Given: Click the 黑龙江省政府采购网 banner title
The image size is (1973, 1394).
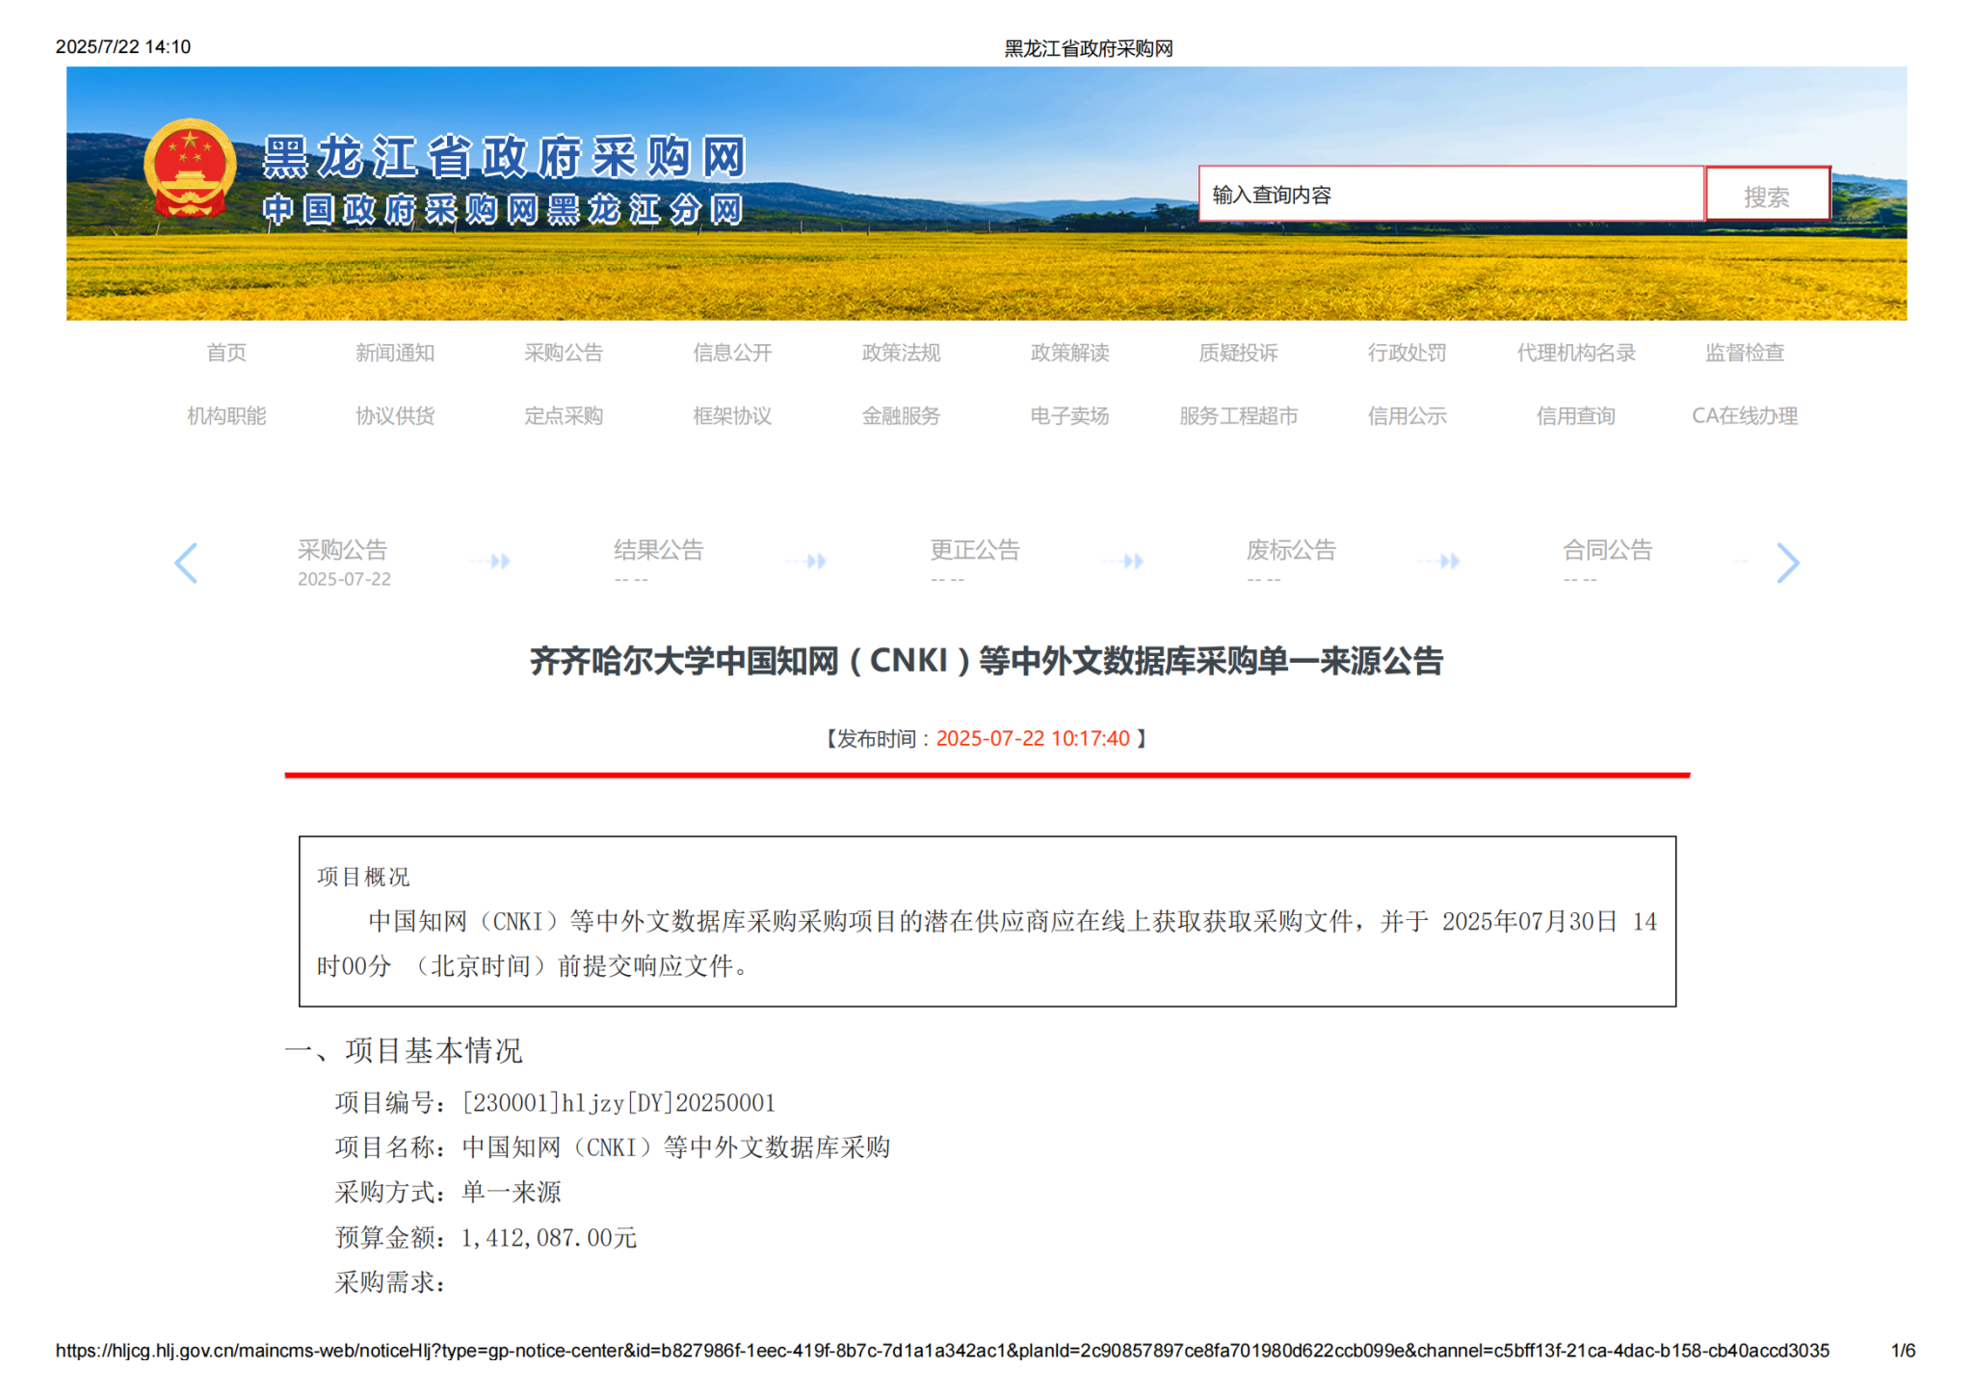Looking at the screenshot, I should click(504, 157).
